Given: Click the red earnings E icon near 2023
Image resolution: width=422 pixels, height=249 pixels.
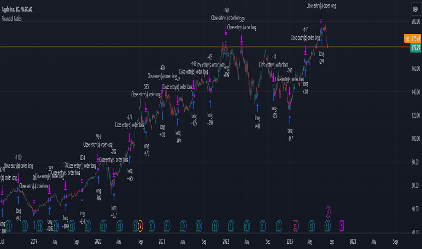Looking at the screenshot, I should (x=295, y=226).
